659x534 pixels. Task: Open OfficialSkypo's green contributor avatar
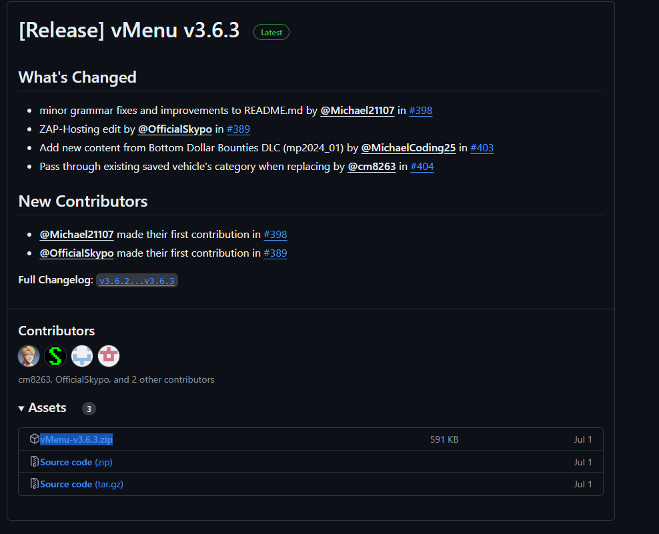pyautogui.click(x=55, y=355)
